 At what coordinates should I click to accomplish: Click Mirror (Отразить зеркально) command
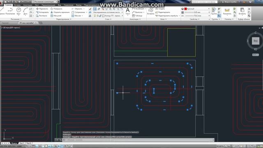pyautogui.click(x=60, y=12)
